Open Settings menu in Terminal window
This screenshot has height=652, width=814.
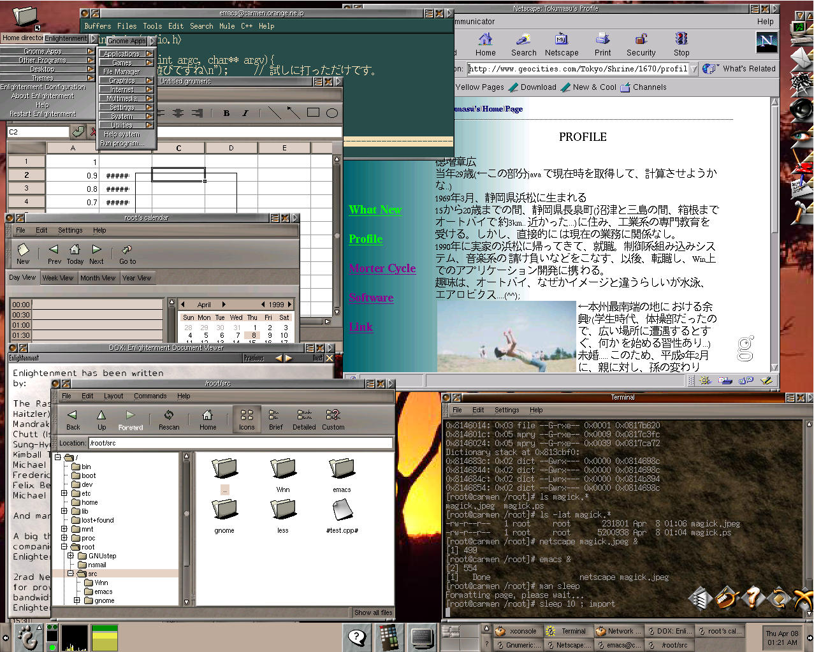[x=507, y=410]
